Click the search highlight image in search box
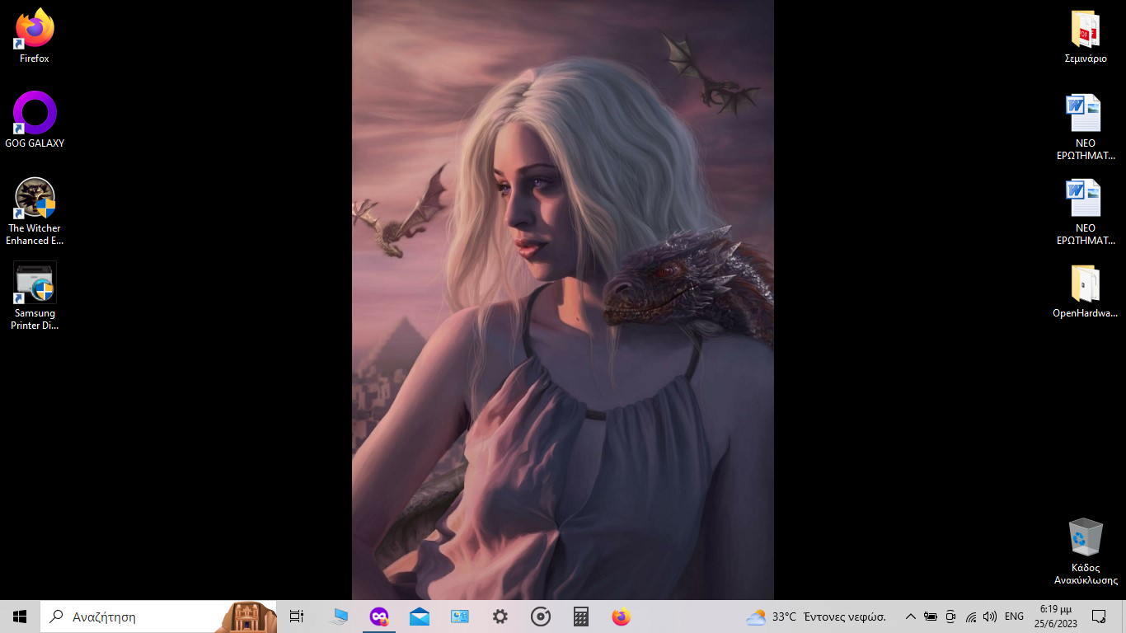Screen dimensions: 1126x633 pyautogui.click(x=246, y=617)
